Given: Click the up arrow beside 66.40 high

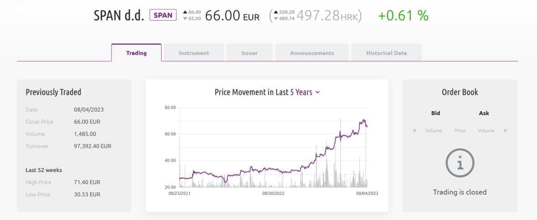Looking at the screenshot, I should click(186, 12).
